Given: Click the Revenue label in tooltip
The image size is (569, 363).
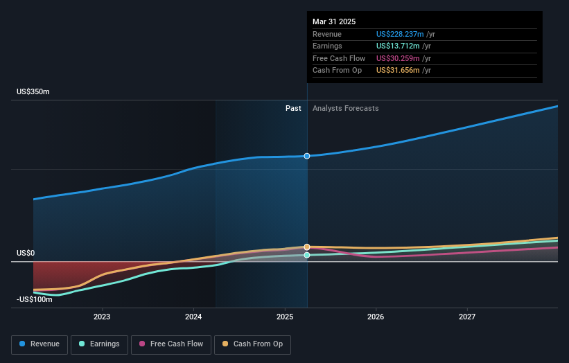Looking at the screenshot, I should pos(327,34).
